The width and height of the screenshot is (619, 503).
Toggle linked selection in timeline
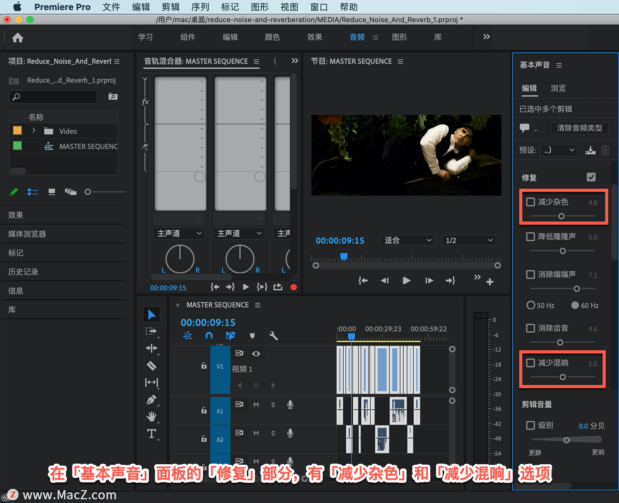coord(230,336)
